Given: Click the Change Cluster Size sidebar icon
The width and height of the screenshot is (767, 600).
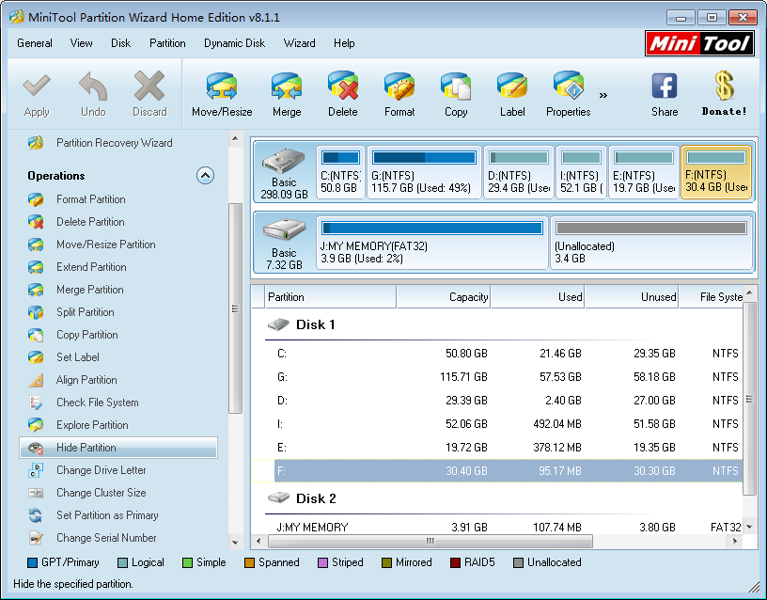Looking at the screenshot, I should click(x=36, y=493).
